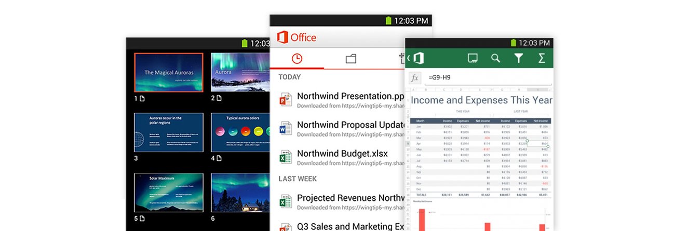
Task: Tap the notes icon next to slide 2
Action: 220,98
